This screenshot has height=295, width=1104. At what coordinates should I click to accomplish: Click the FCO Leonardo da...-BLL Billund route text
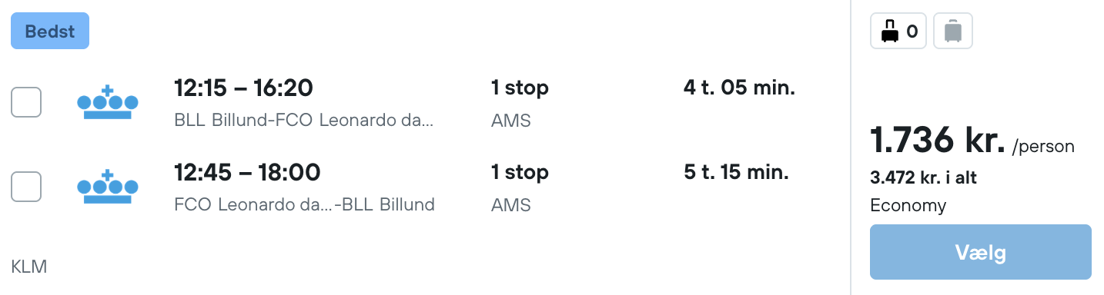[x=305, y=205]
